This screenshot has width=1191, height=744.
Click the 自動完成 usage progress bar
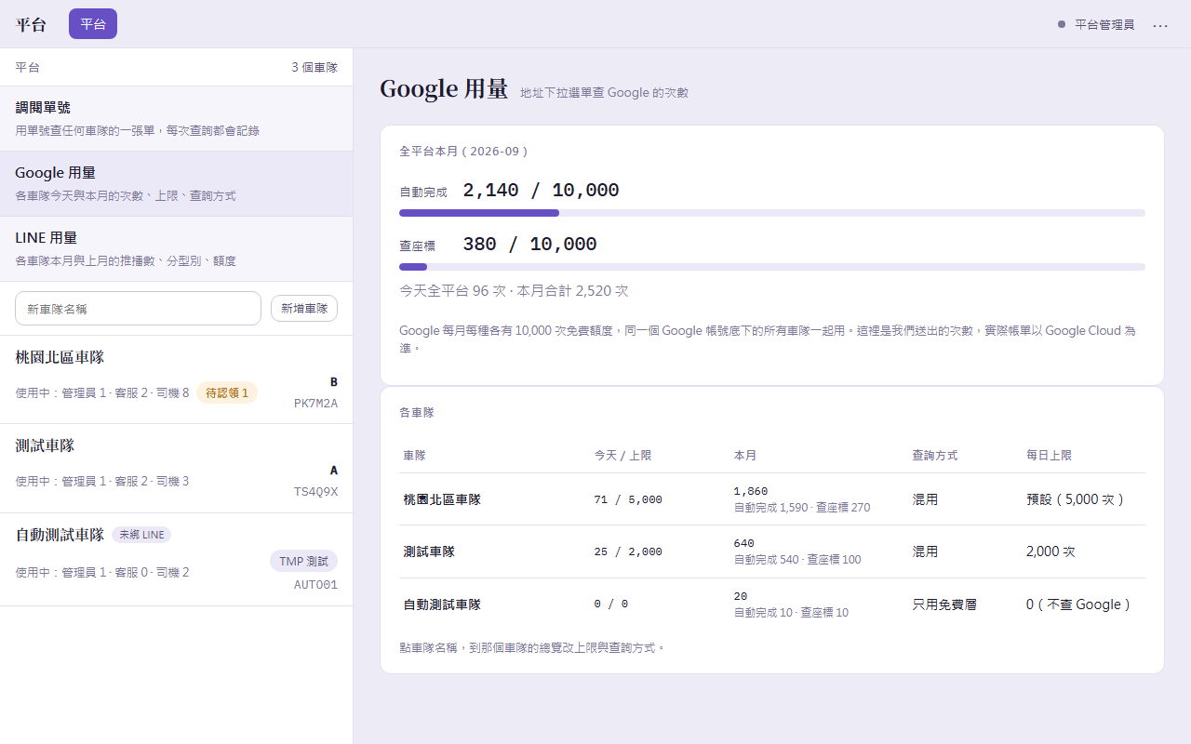pyautogui.click(x=772, y=213)
